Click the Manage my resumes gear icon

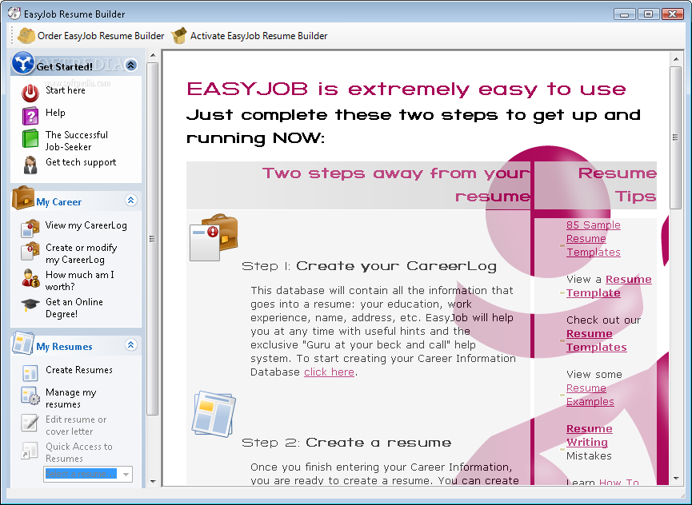pyautogui.click(x=30, y=396)
